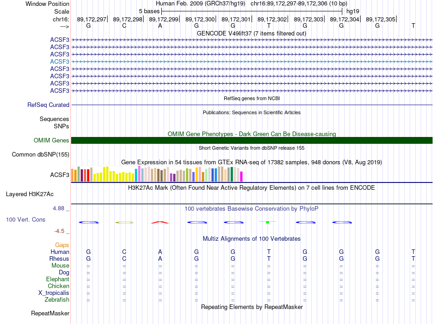Click the green T conservation marker
433x324 pixels.
pos(268,222)
